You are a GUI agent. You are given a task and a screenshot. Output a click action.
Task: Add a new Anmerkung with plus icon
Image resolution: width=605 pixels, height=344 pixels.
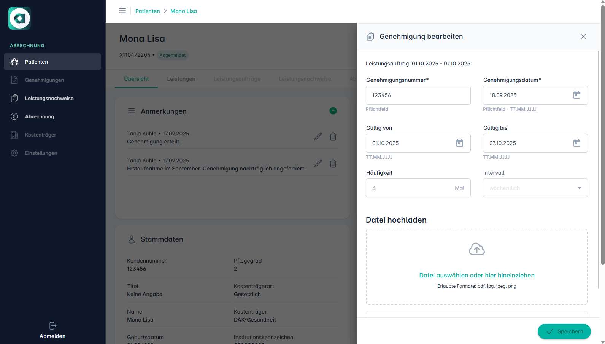[x=333, y=111]
